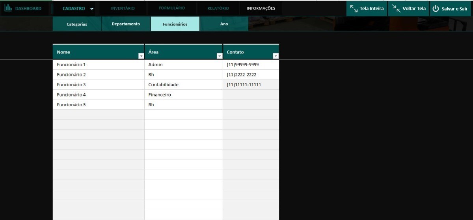Image resolution: width=473 pixels, height=220 pixels.
Task: Open the Ano tab
Action: tap(224, 24)
